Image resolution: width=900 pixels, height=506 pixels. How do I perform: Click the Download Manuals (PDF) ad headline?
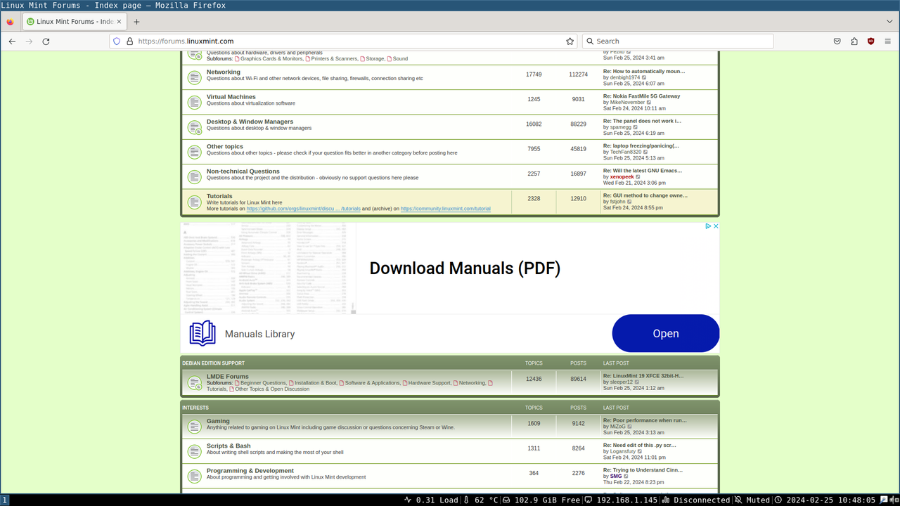pyautogui.click(x=465, y=268)
